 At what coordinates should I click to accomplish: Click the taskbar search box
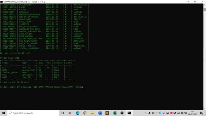pos(33,113)
